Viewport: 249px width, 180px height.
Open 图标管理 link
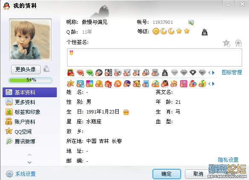click(x=231, y=73)
